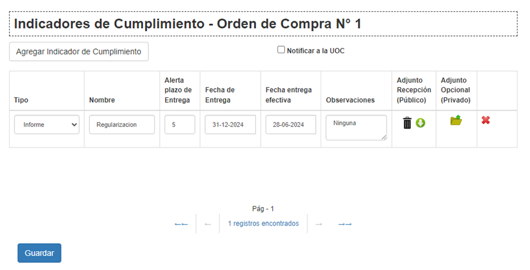Click the Fecha de Entrega field 31-12-2024
The image size is (530, 270).
coord(230,125)
